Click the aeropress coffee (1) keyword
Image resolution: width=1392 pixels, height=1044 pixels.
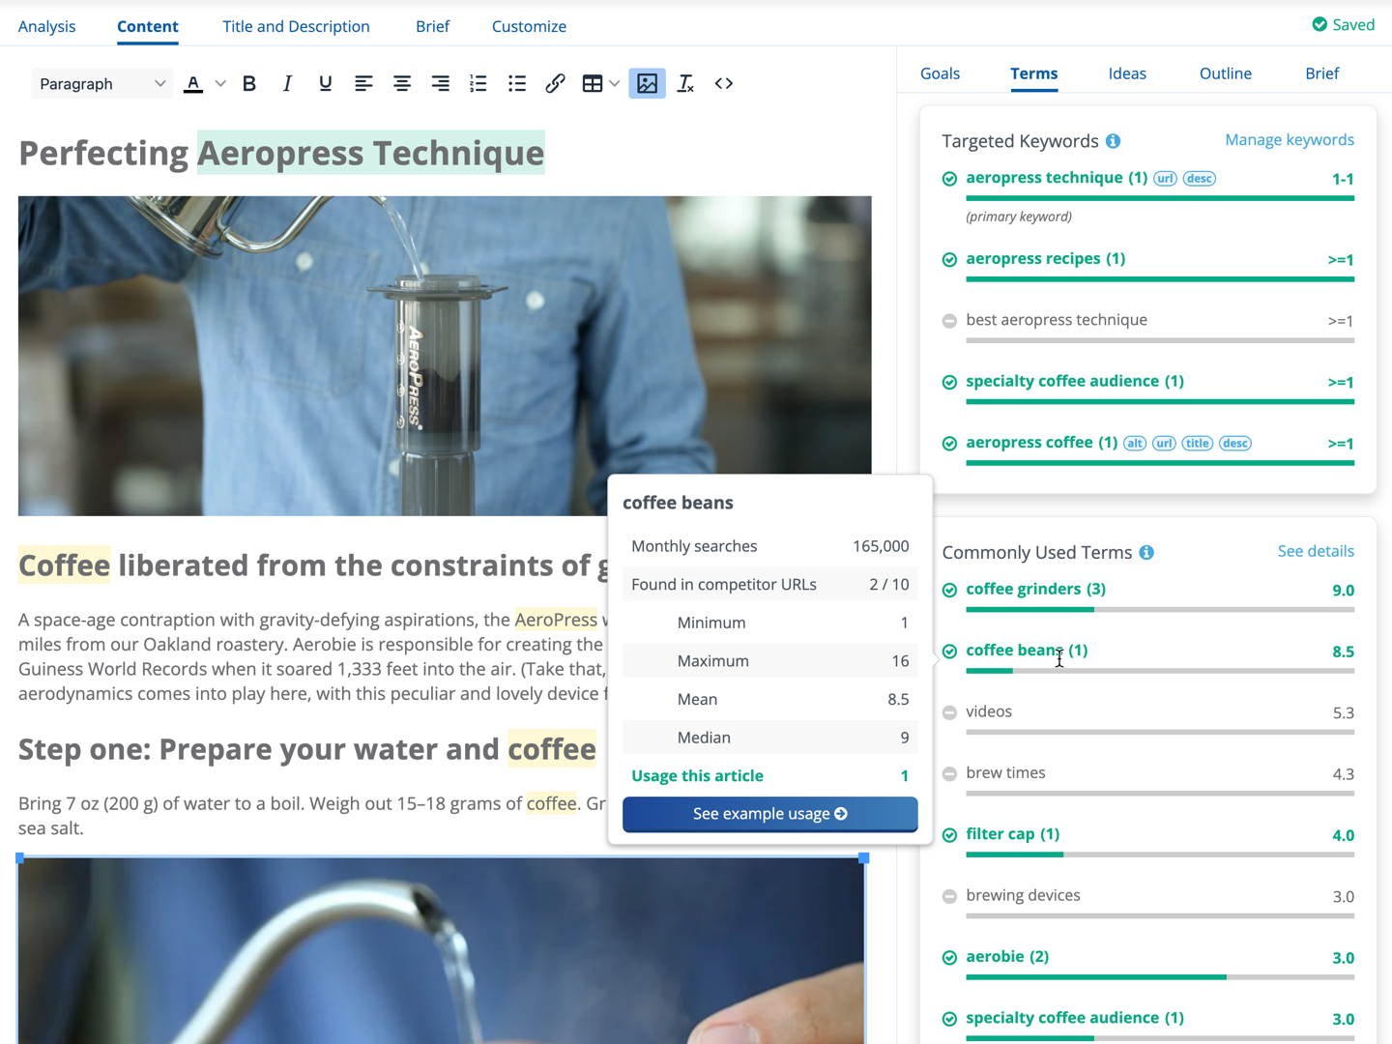(1041, 442)
